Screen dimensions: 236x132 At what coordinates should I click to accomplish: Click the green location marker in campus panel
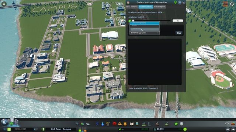pos(176,2)
